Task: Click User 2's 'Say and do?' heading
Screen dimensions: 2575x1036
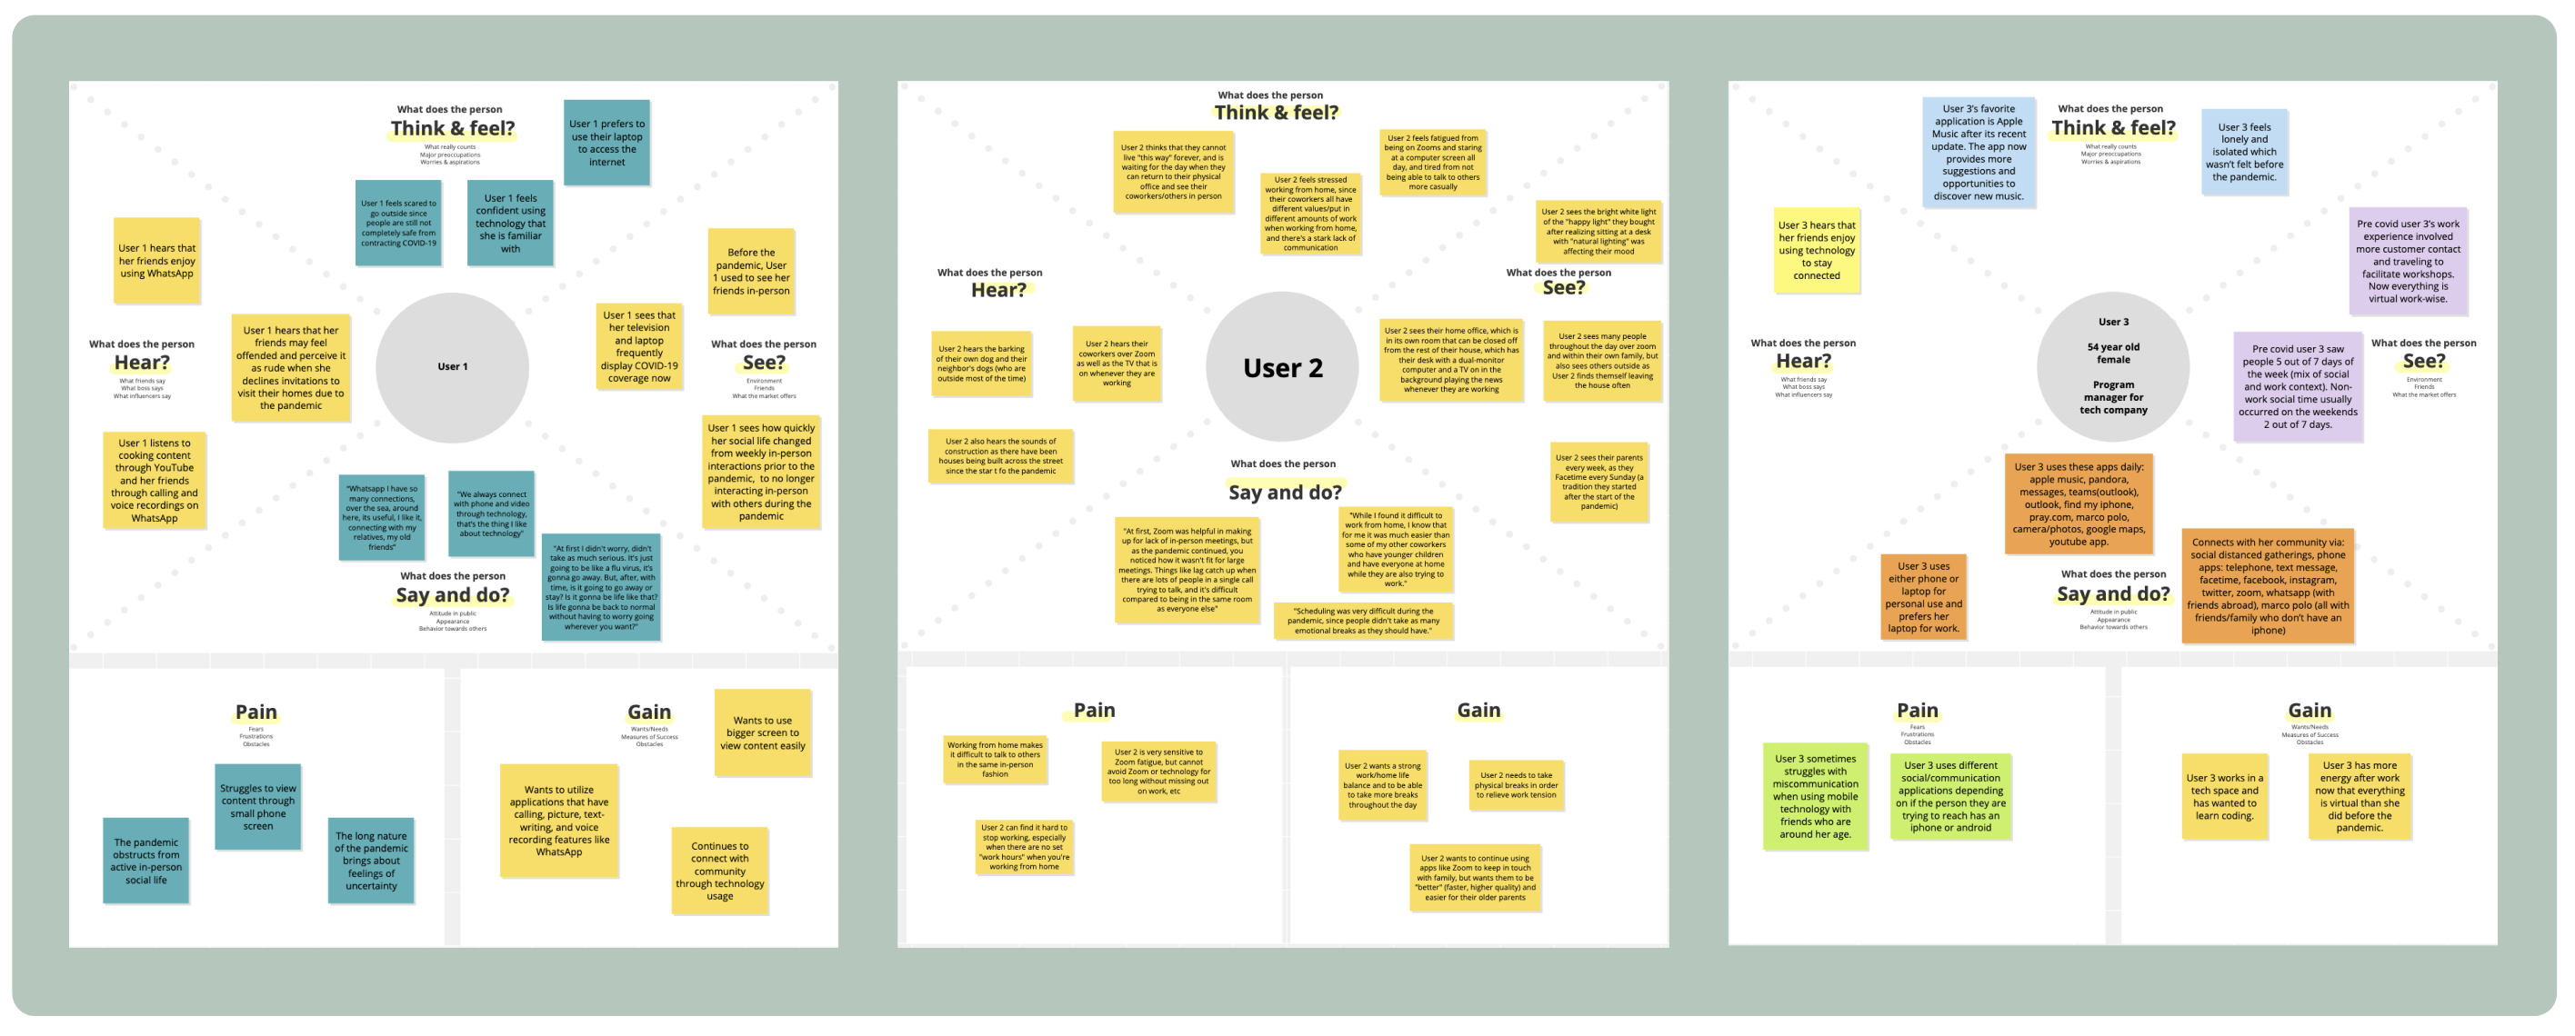Action: 1285,492
